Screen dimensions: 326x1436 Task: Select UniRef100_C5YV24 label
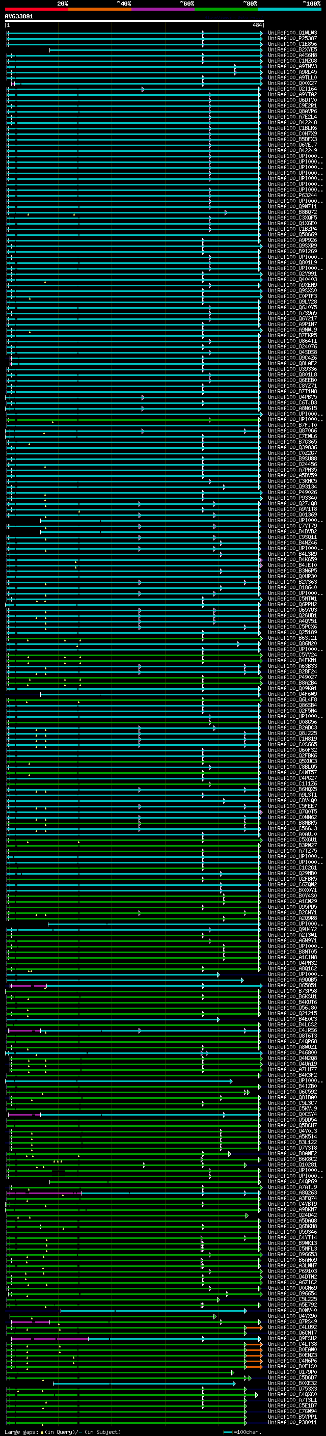pyautogui.click(x=292, y=655)
